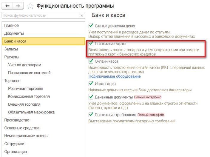Toggle the 'Инкассация' checkbox
The height and width of the screenshot is (157, 210).
click(x=91, y=84)
